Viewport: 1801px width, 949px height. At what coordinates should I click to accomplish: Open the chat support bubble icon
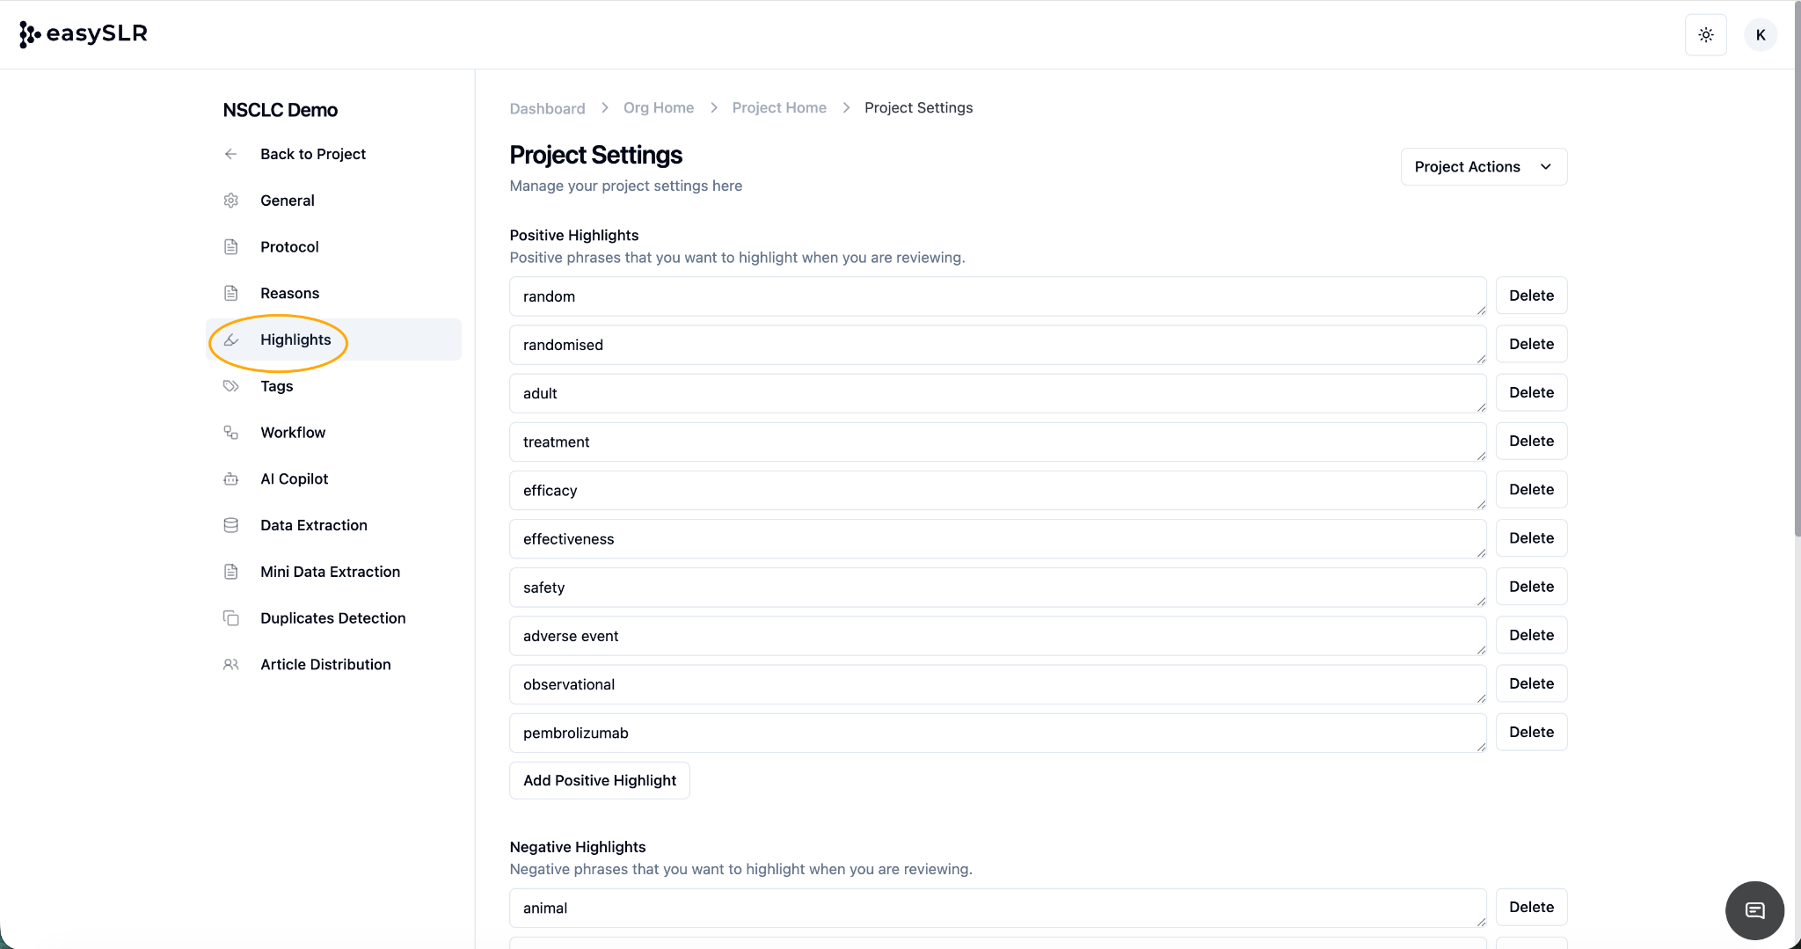(x=1754, y=910)
